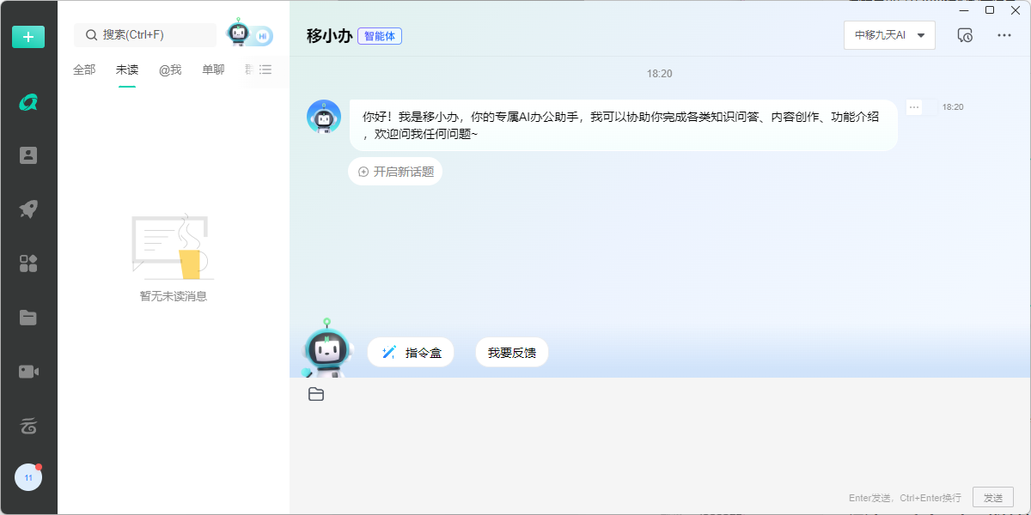The width and height of the screenshot is (1031, 515).
Task: Attach a file using the folder icon above input
Action: tap(316, 393)
